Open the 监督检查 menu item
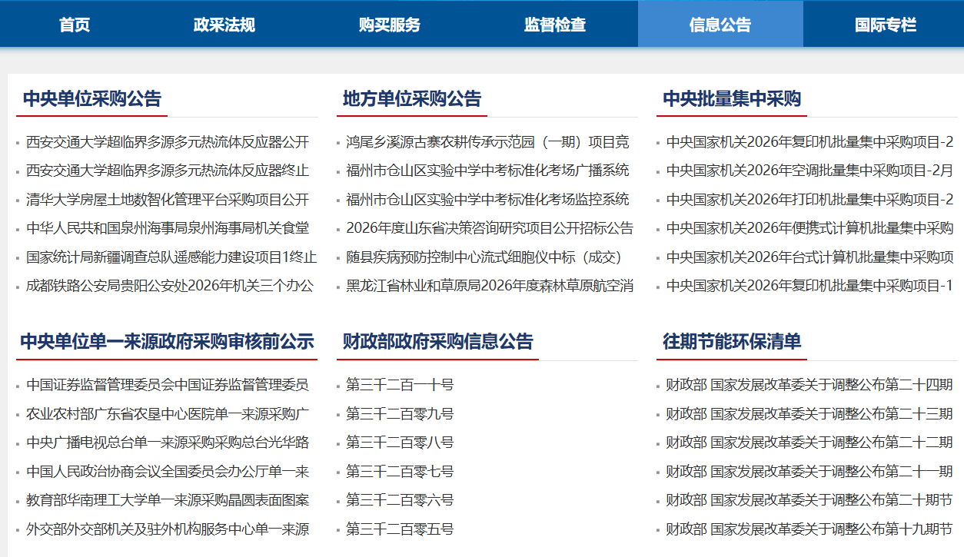The image size is (964, 557). pos(554,25)
